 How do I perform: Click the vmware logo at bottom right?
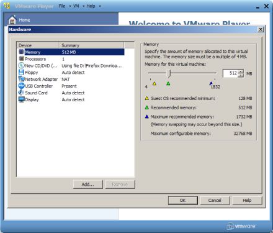pos(241,226)
